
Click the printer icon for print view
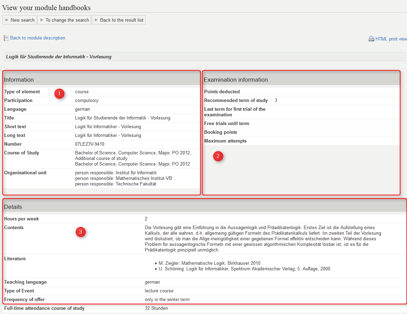pos(371,39)
